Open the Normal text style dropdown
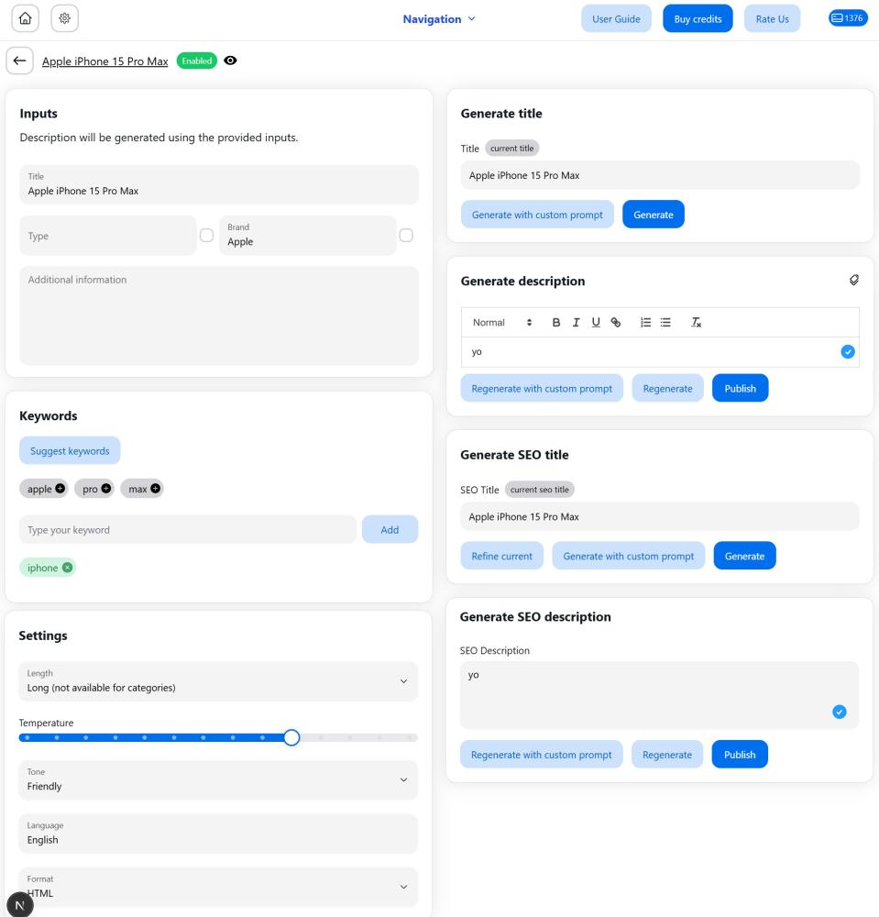Viewport: 879px width, 917px height. tap(502, 322)
